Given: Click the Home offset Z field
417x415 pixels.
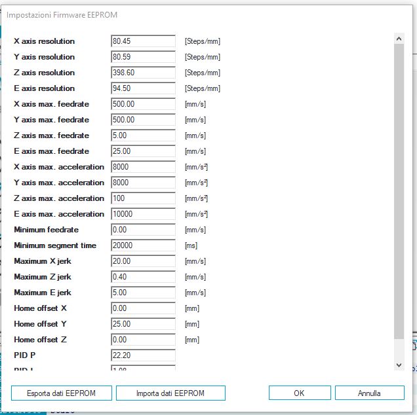Looking at the screenshot, I should click(143, 339).
